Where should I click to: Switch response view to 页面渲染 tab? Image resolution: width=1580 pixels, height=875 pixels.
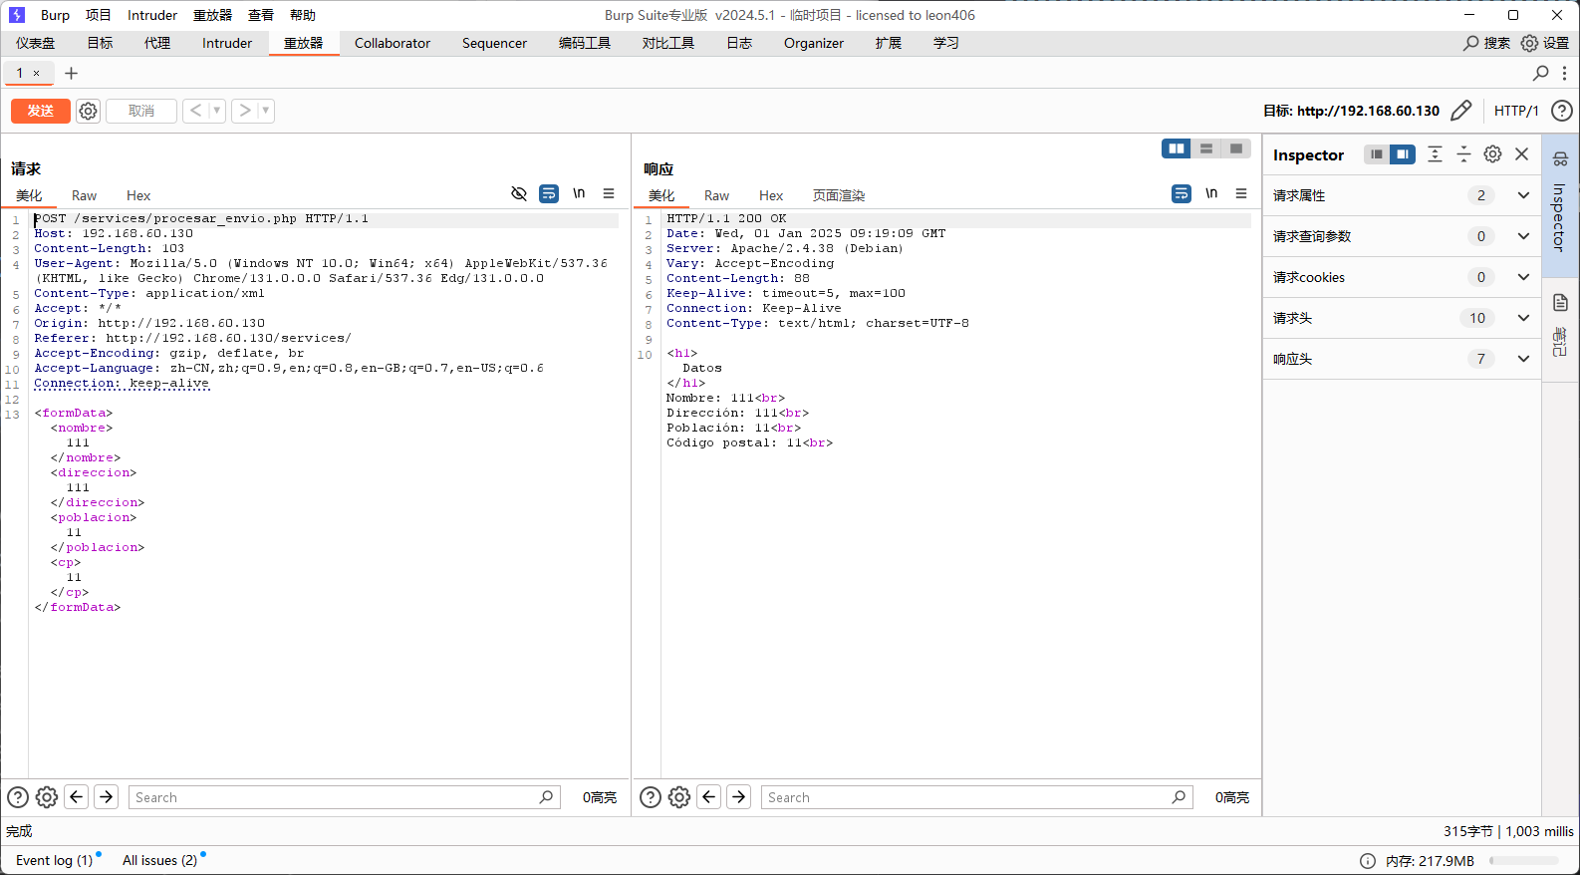(x=838, y=195)
